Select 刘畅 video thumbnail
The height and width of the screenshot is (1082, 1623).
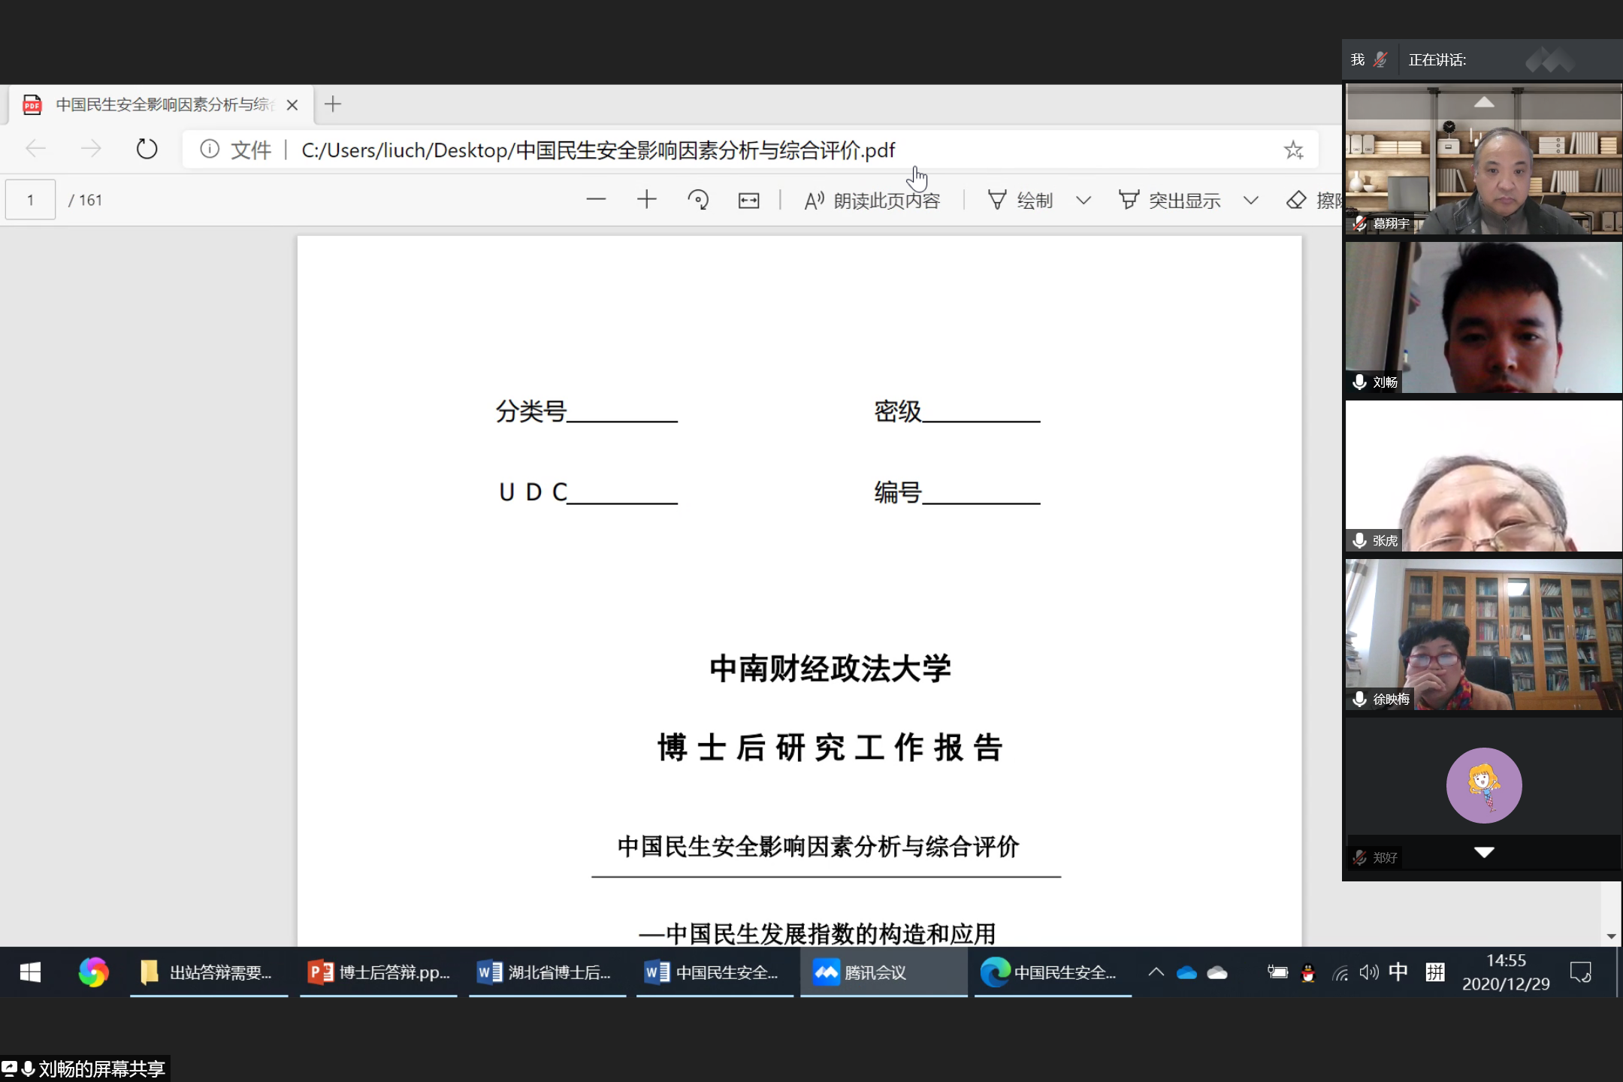pyautogui.click(x=1483, y=317)
